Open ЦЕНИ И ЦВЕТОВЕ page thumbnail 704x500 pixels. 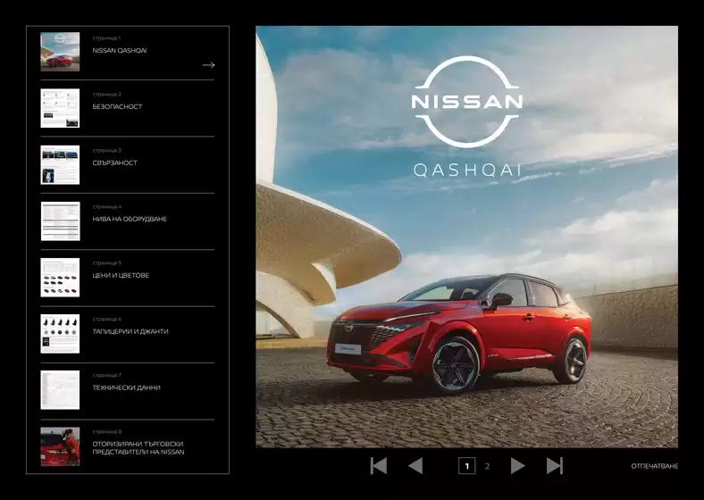coord(60,278)
